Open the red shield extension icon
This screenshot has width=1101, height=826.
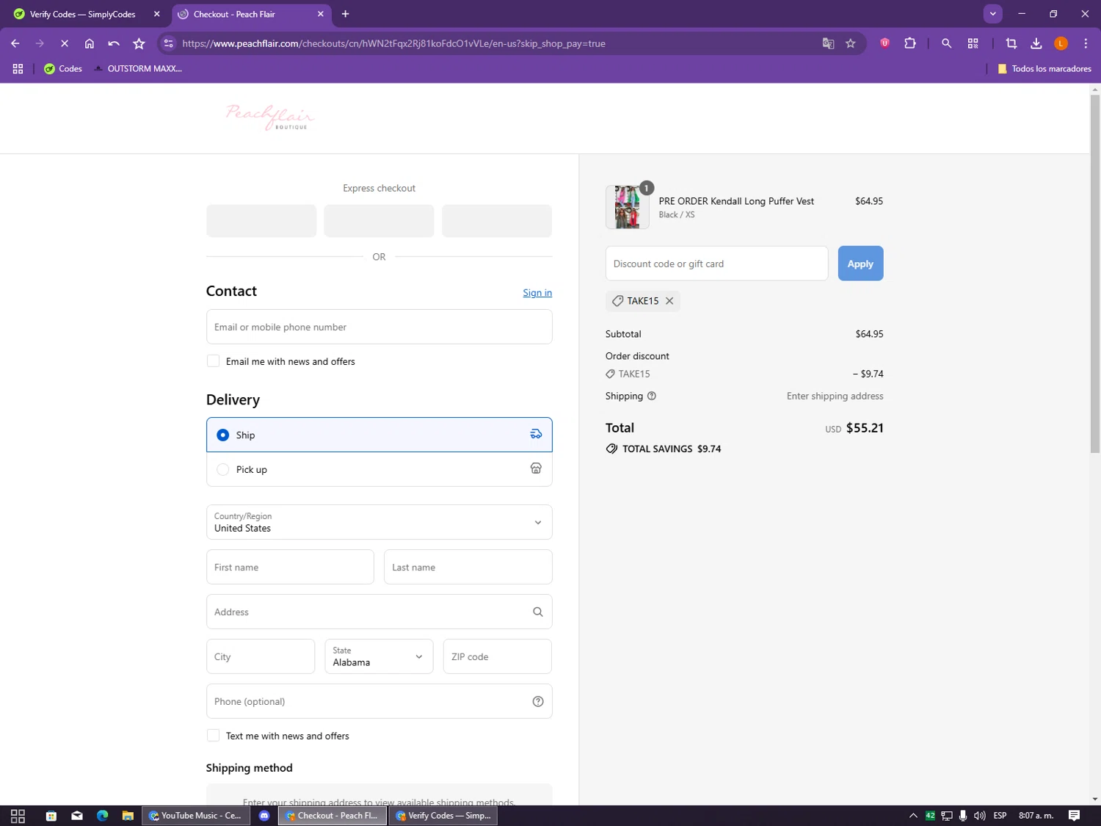point(885,43)
